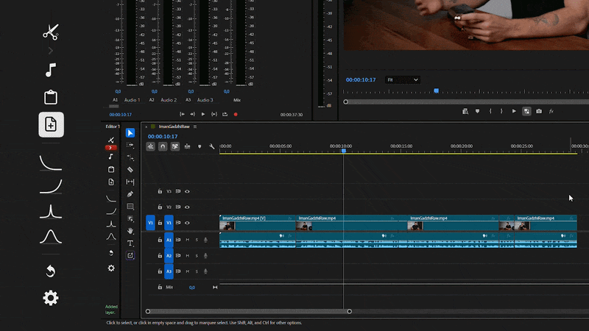Click the large undo arrow icon
This screenshot has height=331, width=589.
tap(51, 271)
